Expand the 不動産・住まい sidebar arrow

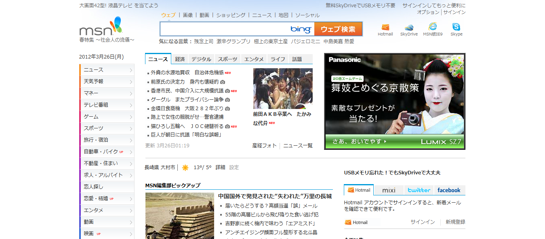pyautogui.click(x=131, y=164)
